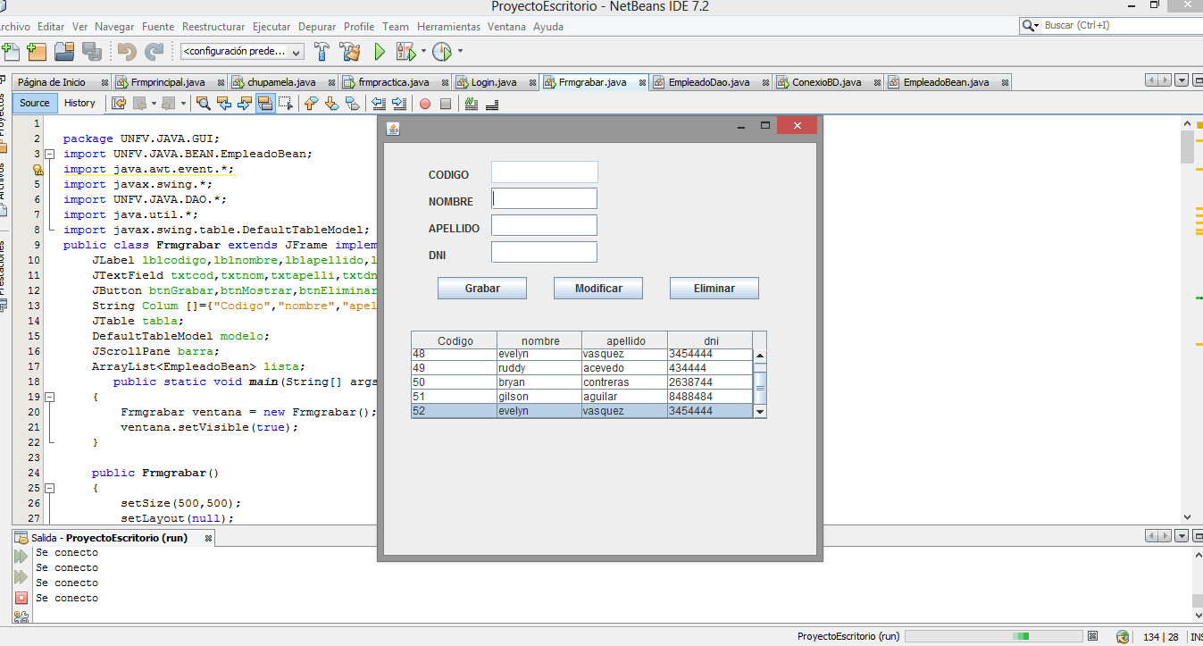Click the Comment lines icon
1203x646 pixels.
(472, 104)
